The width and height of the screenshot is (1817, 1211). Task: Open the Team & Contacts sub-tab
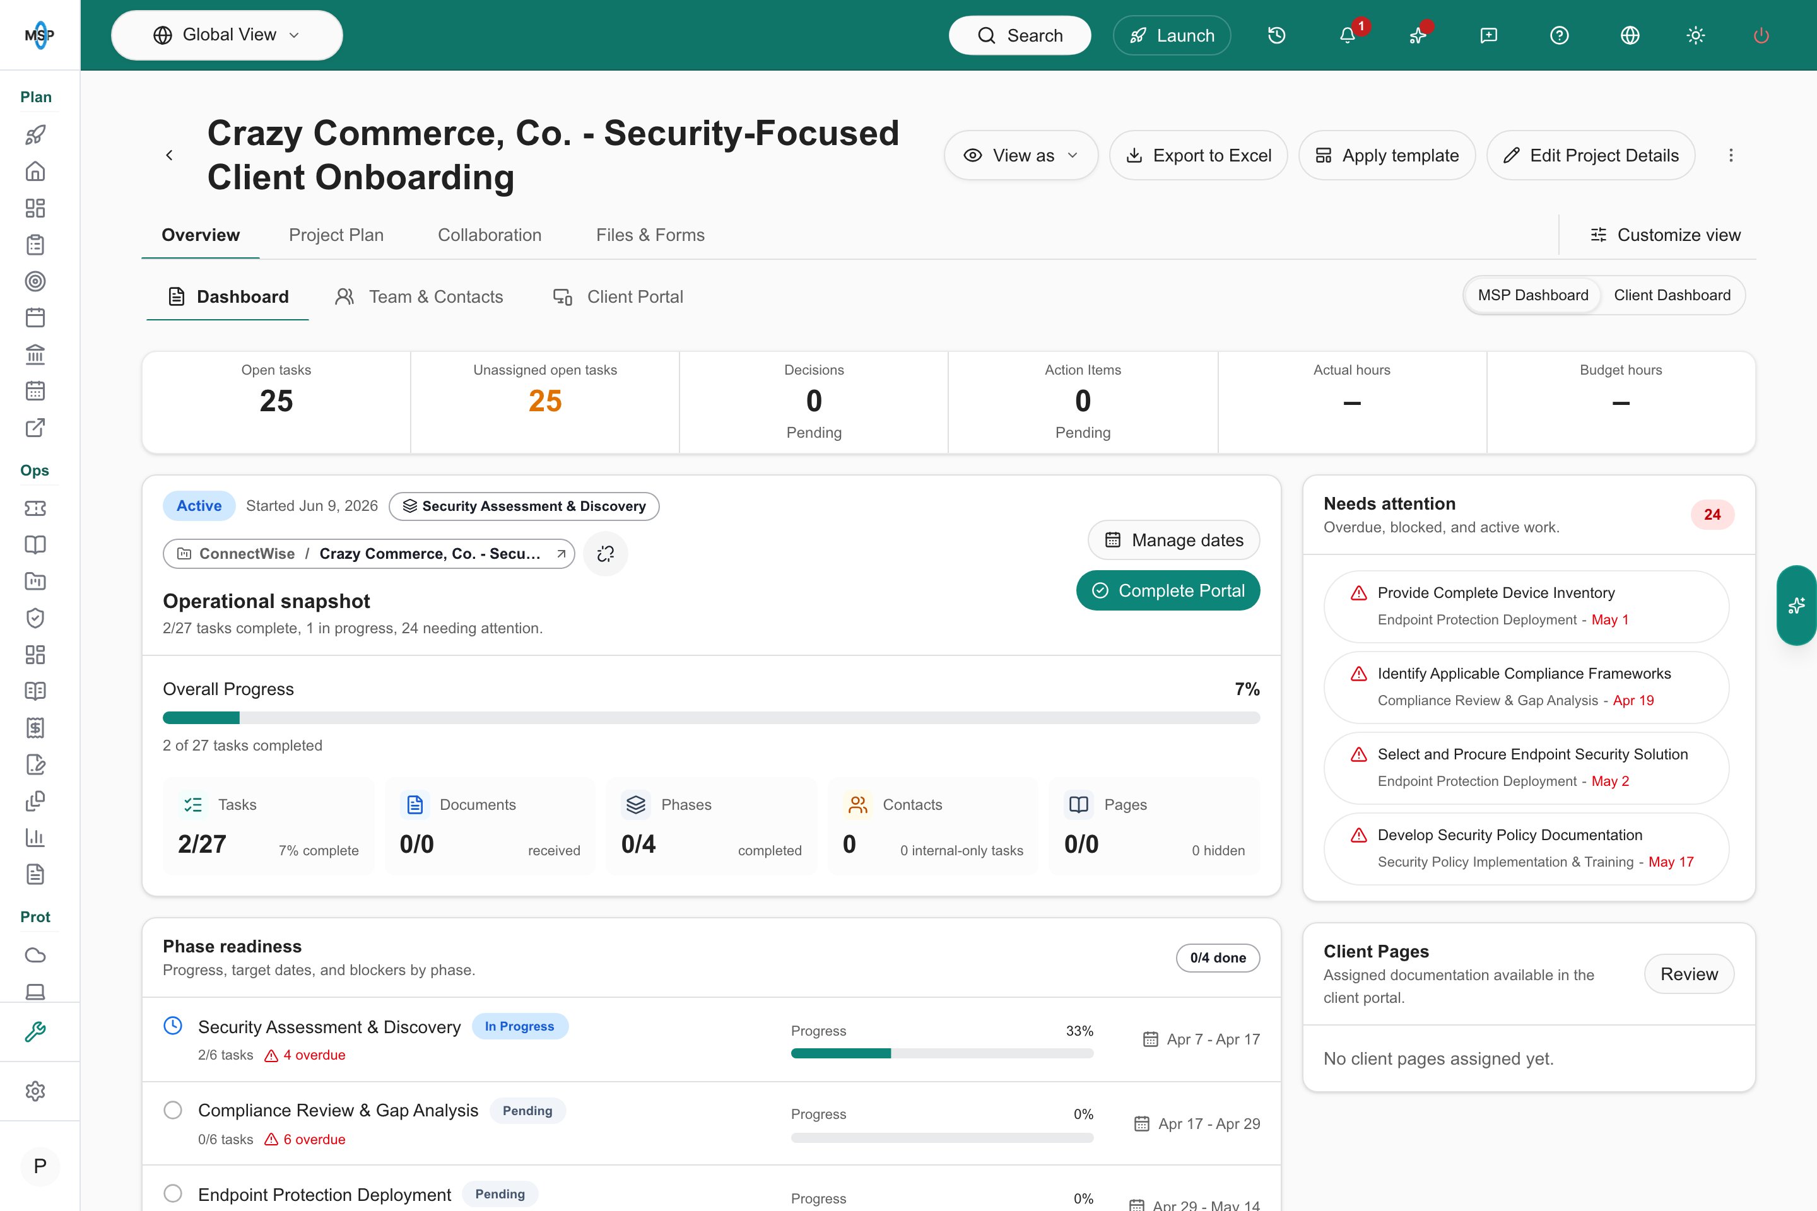point(419,296)
